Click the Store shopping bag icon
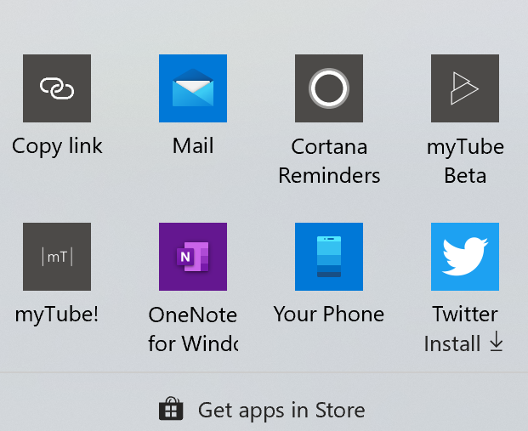Image resolution: width=528 pixels, height=431 pixels. [171, 408]
